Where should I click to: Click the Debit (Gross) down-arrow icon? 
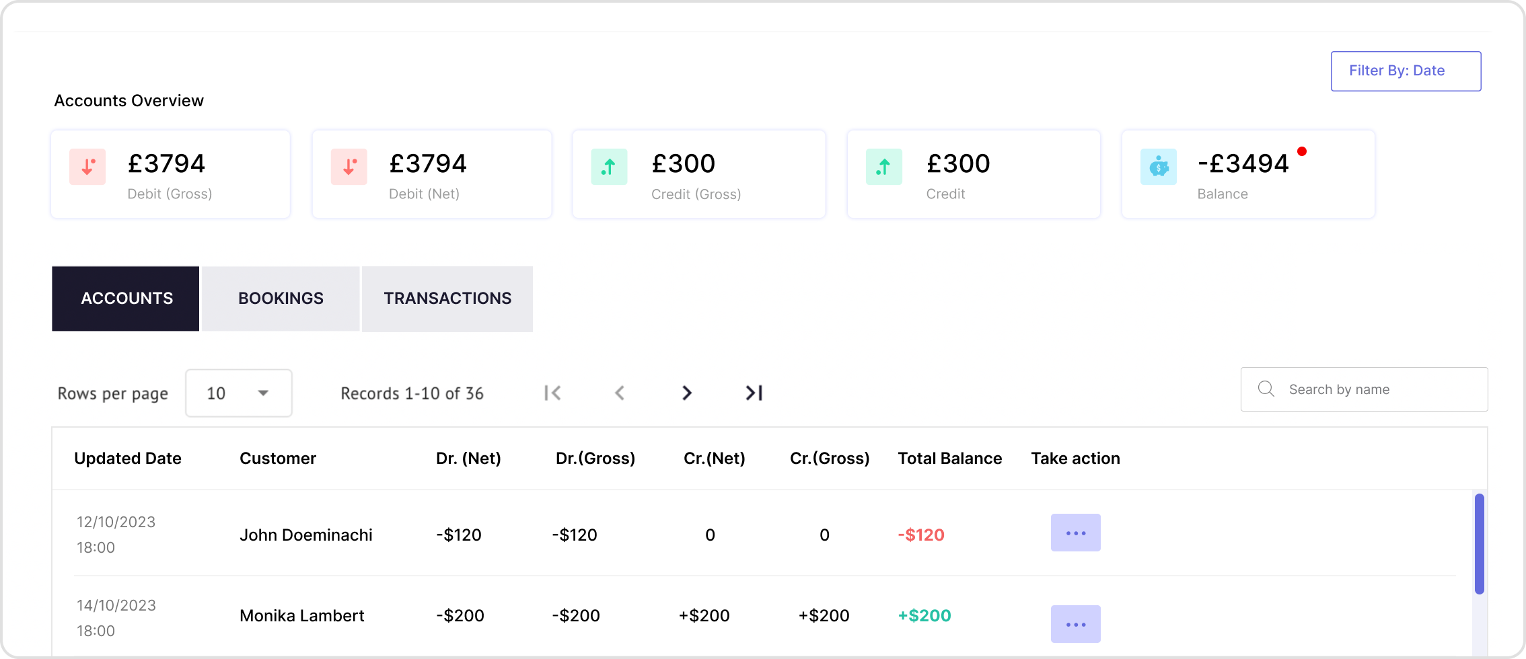pyautogui.click(x=87, y=167)
